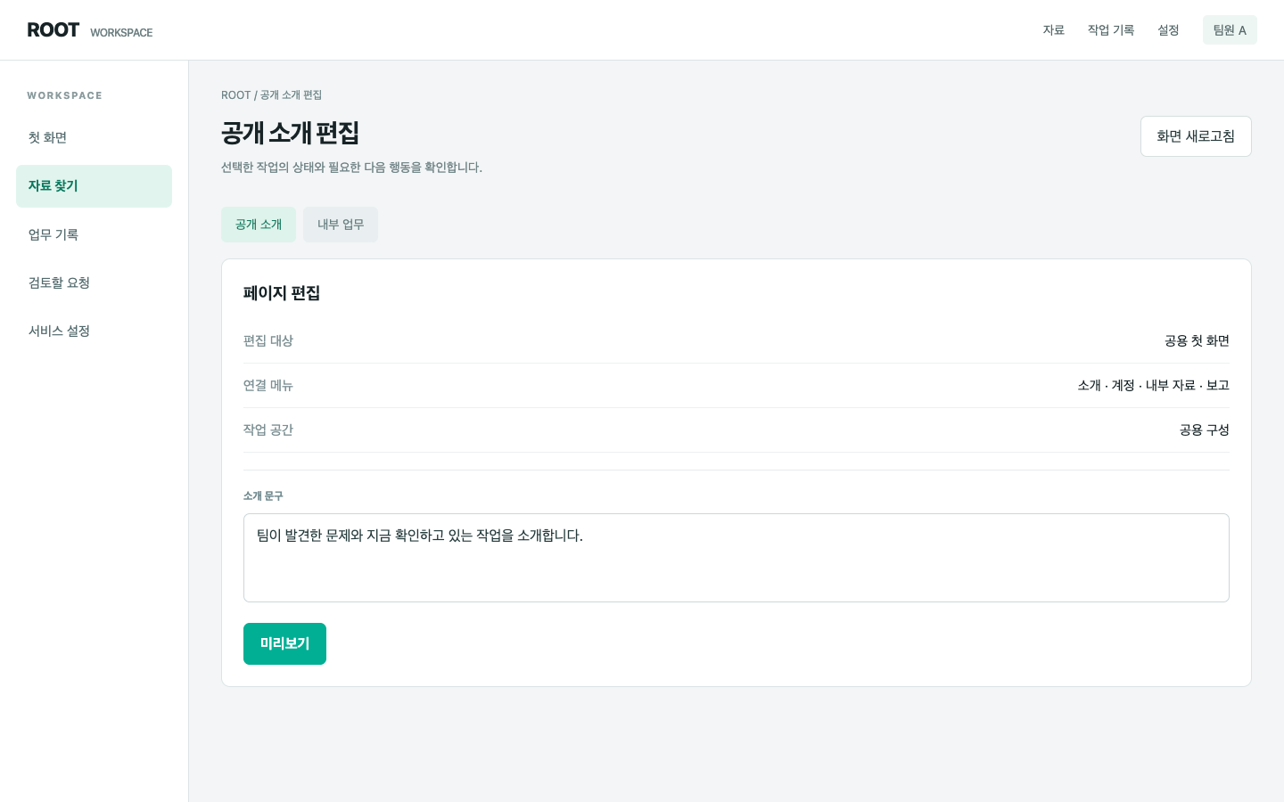The height and width of the screenshot is (802, 1284).
Task: Click the 팀원 A user badge
Action: [1230, 30]
